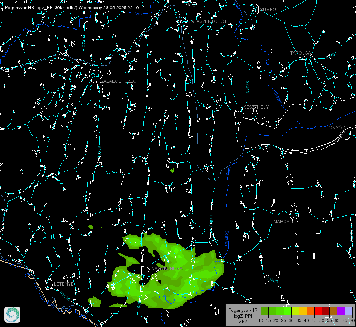
Task: Select the 35–40 dBZ yellow swatch
Action: pyautogui.click(x=303, y=311)
